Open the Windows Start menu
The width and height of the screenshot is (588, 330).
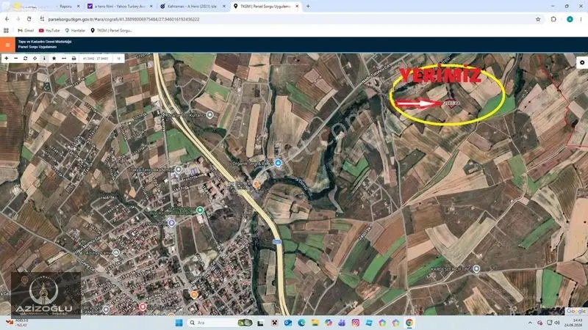[179, 323]
